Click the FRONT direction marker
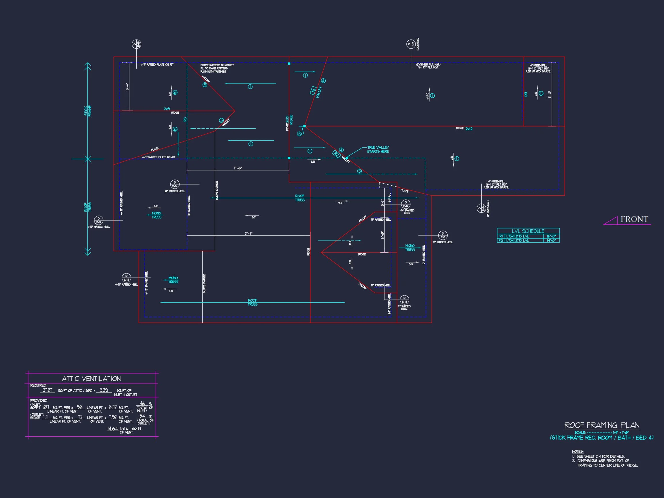This screenshot has width=664, height=498. pyautogui.click(x=634, y=219)
